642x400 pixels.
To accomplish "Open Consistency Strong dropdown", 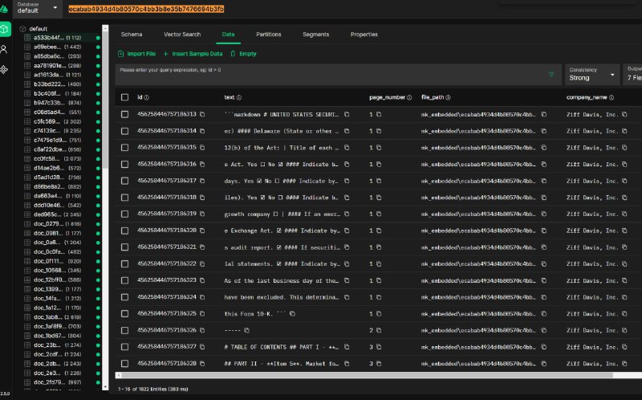I will 591,75.
